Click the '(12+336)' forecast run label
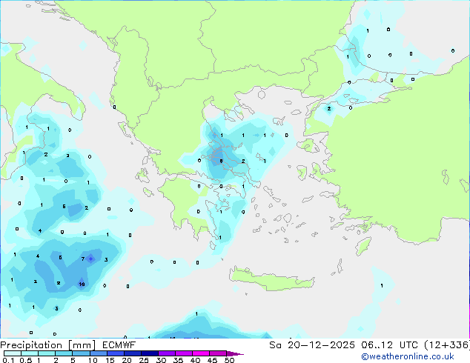 click(x=447, y=345)
